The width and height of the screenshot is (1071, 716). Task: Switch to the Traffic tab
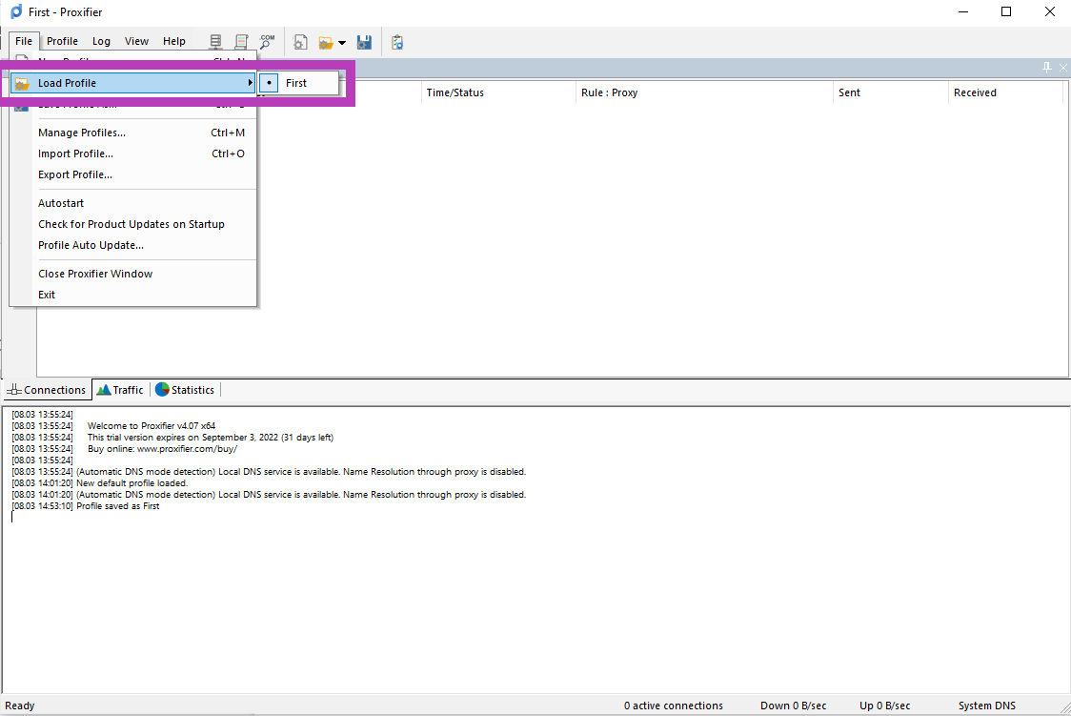pos(120,390)
